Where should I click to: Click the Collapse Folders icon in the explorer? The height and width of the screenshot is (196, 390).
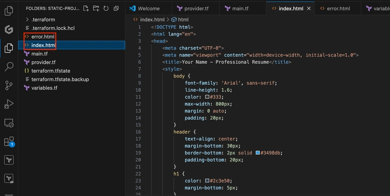[x=116, y=8]
